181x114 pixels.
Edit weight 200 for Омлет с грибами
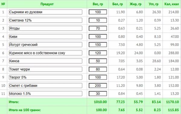pos(98,86)
